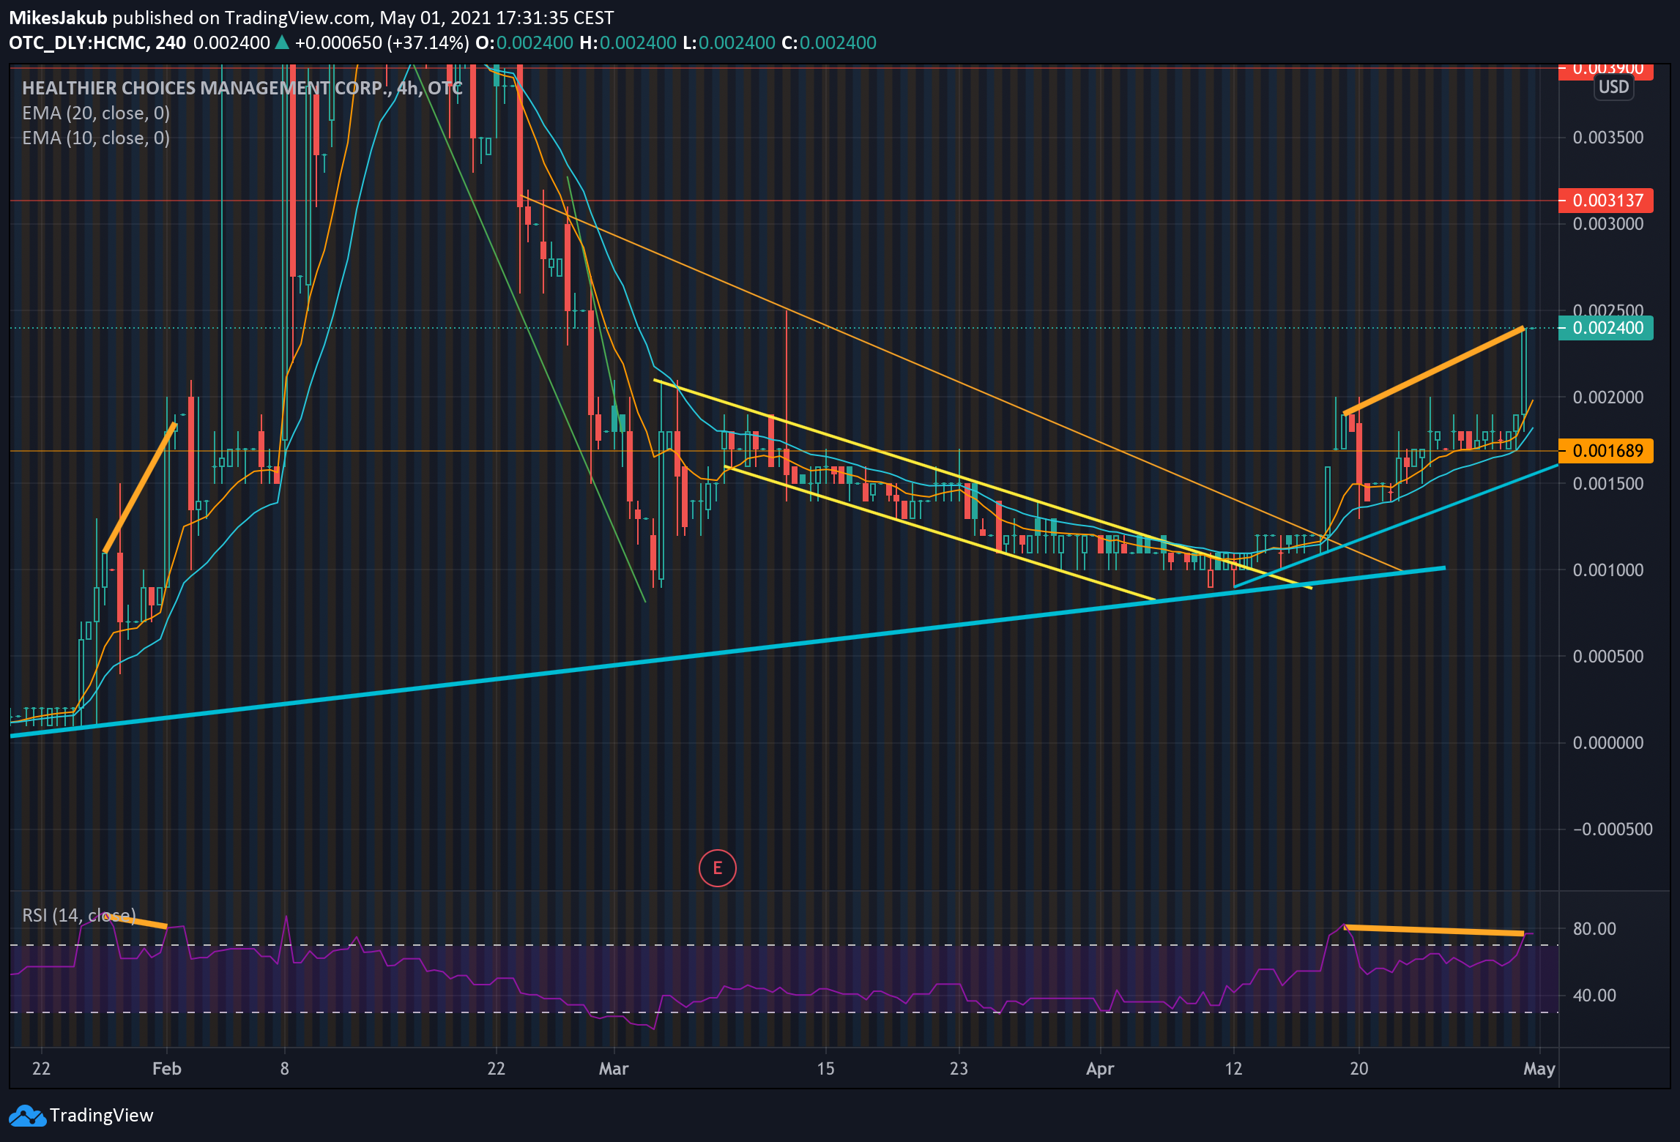Click the USD currency badge
1680x1142 pixels.
click(x=1613, y=87)
